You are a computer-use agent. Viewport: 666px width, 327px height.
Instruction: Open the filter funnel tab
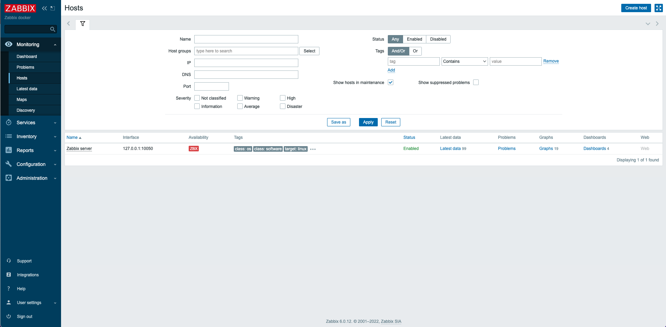[83, 24]
